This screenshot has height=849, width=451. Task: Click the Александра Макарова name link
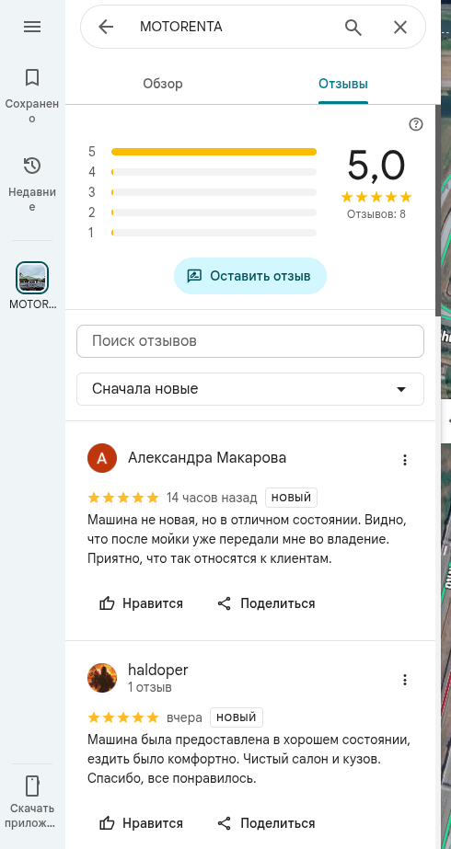(x=207, y=458)
